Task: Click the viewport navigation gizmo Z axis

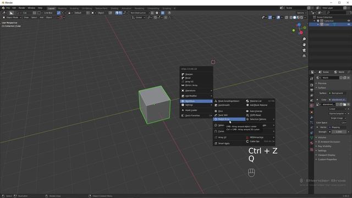Action: pyautogui.click(x=299, y=24)
